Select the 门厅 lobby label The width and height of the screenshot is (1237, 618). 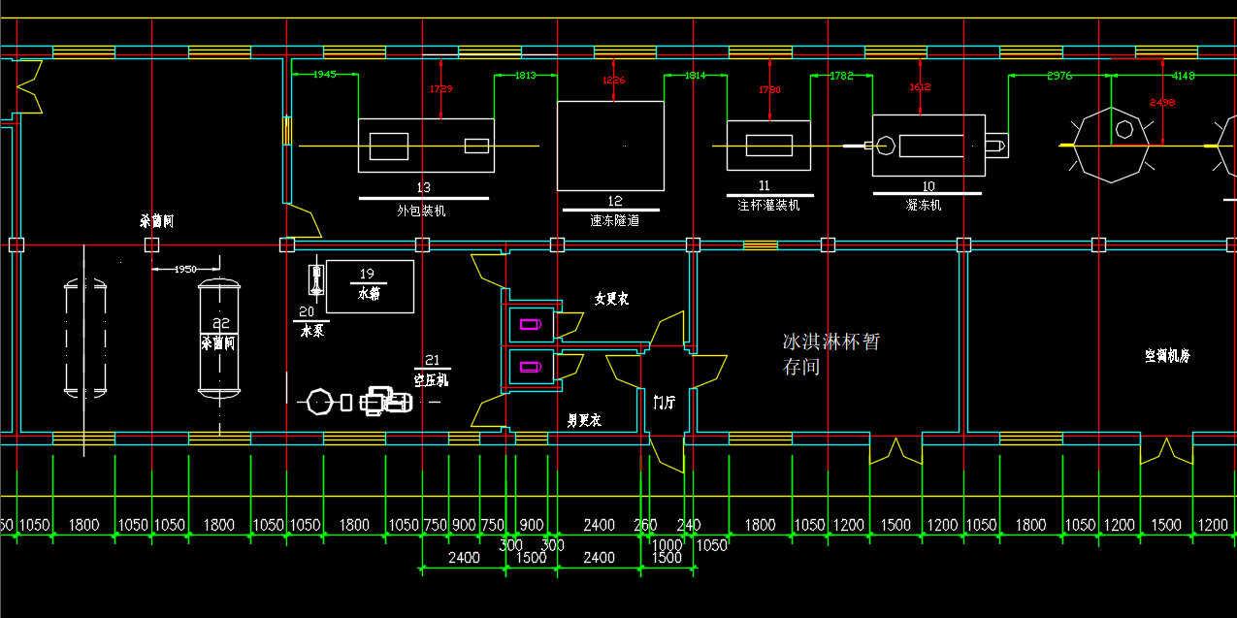point(665,402)
